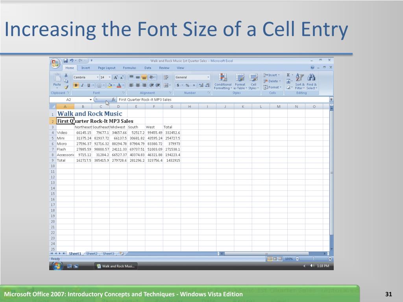Screen dimensions: 403x302
Task: Apply font color with the red A
Action: click(x=119, y=85)
